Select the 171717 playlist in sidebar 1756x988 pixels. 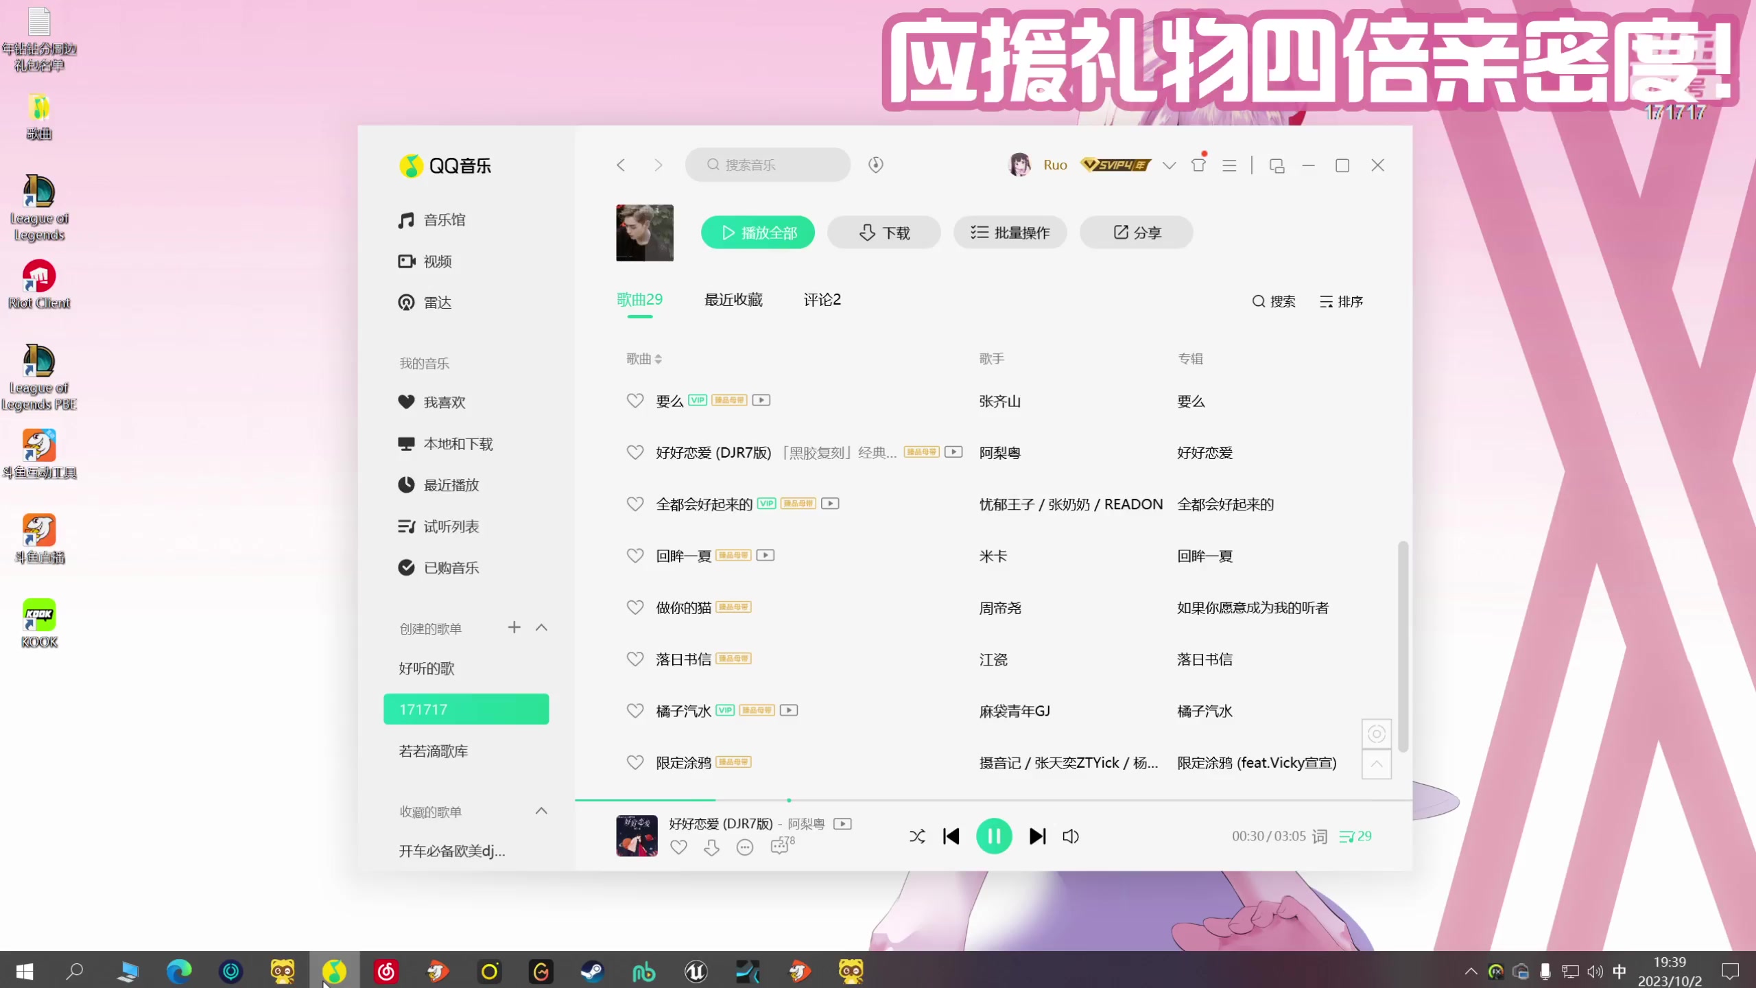coord(466,709)
